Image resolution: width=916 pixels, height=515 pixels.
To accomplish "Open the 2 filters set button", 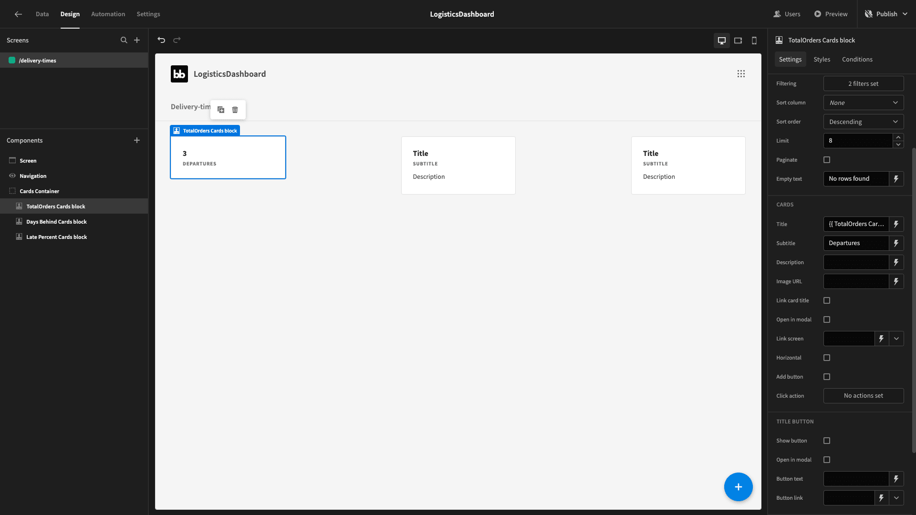I will tap(864, 83).
